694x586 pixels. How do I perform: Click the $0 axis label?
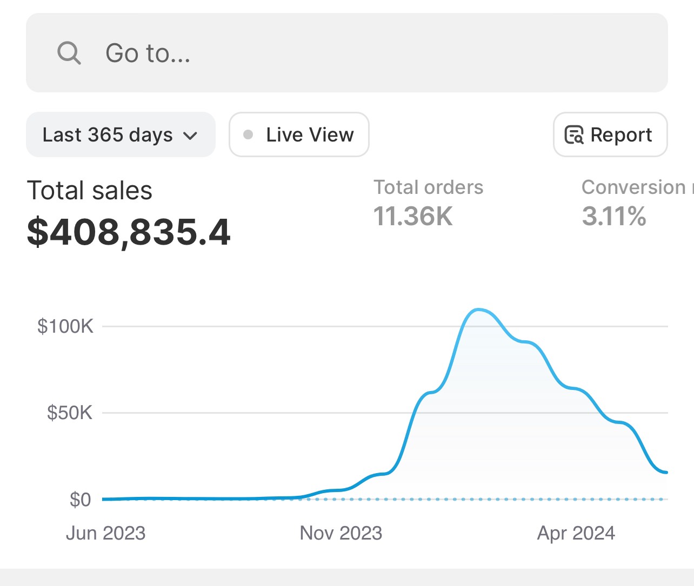(80, 500)
